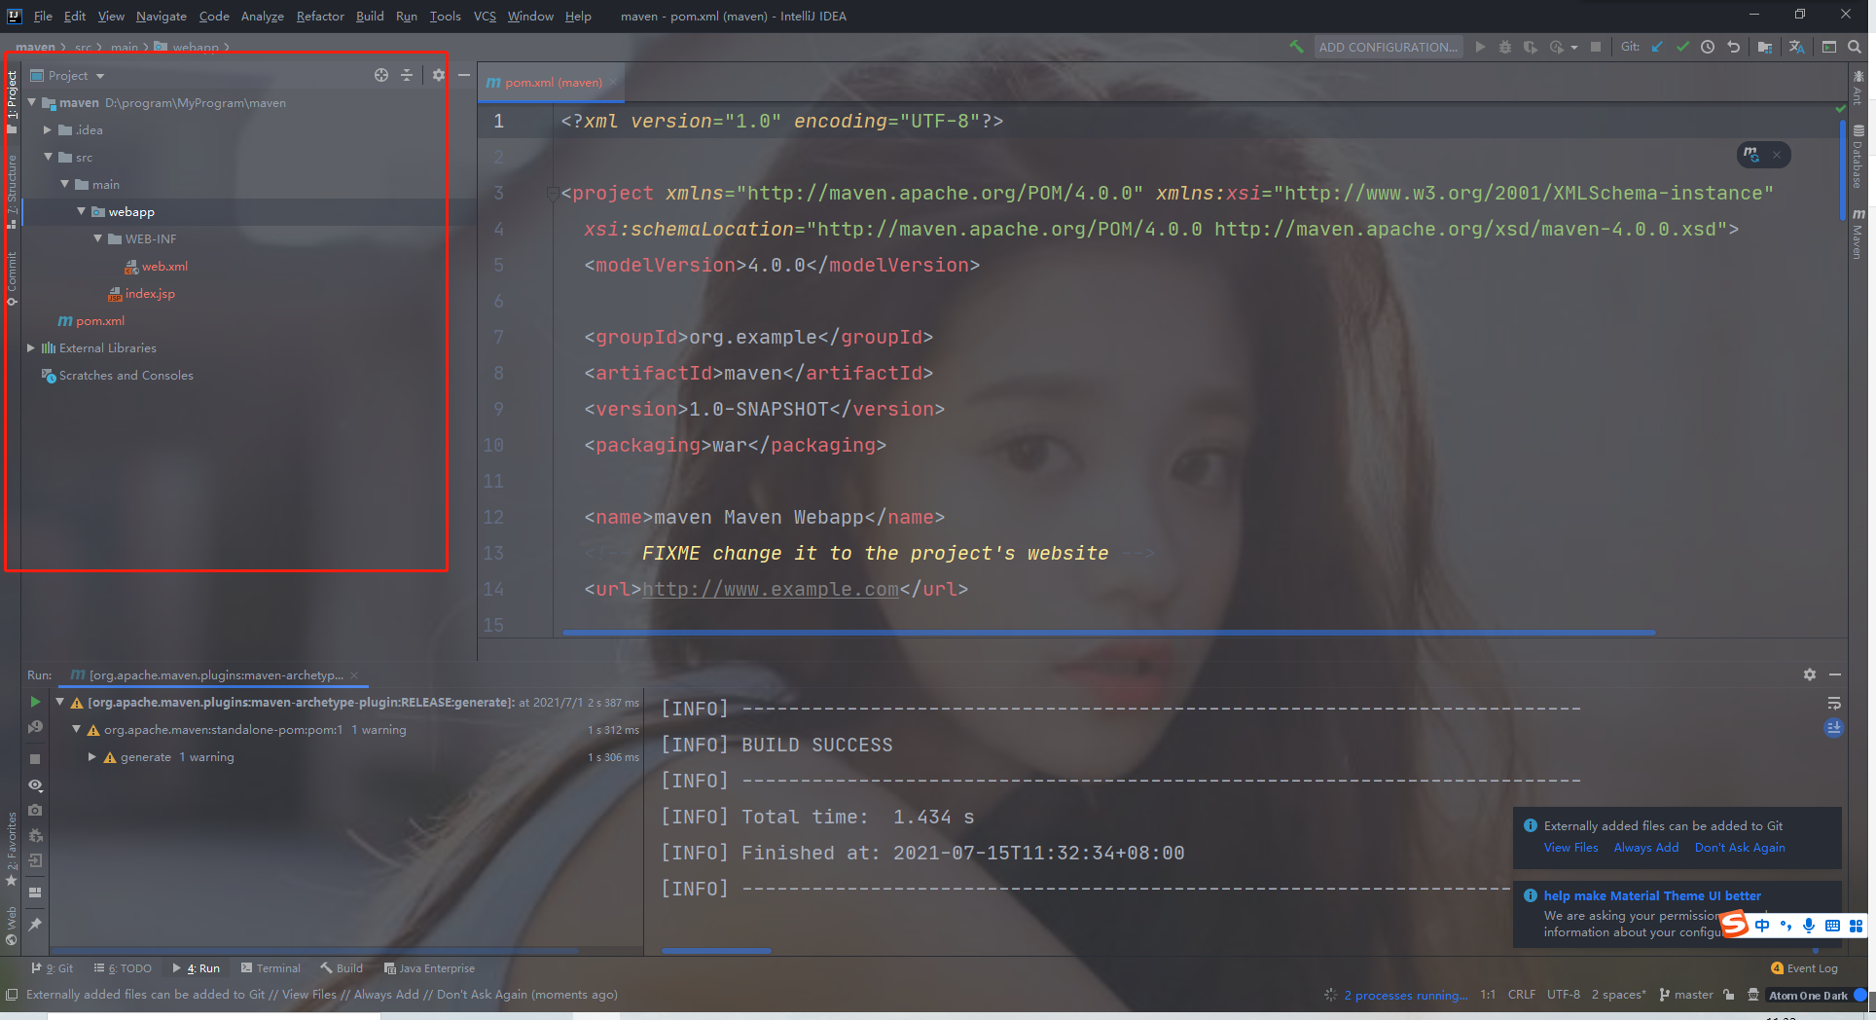Open Project Structure folder icon
Viewport: 1876px width, 1020px height.
click(x=1765, y=47)
